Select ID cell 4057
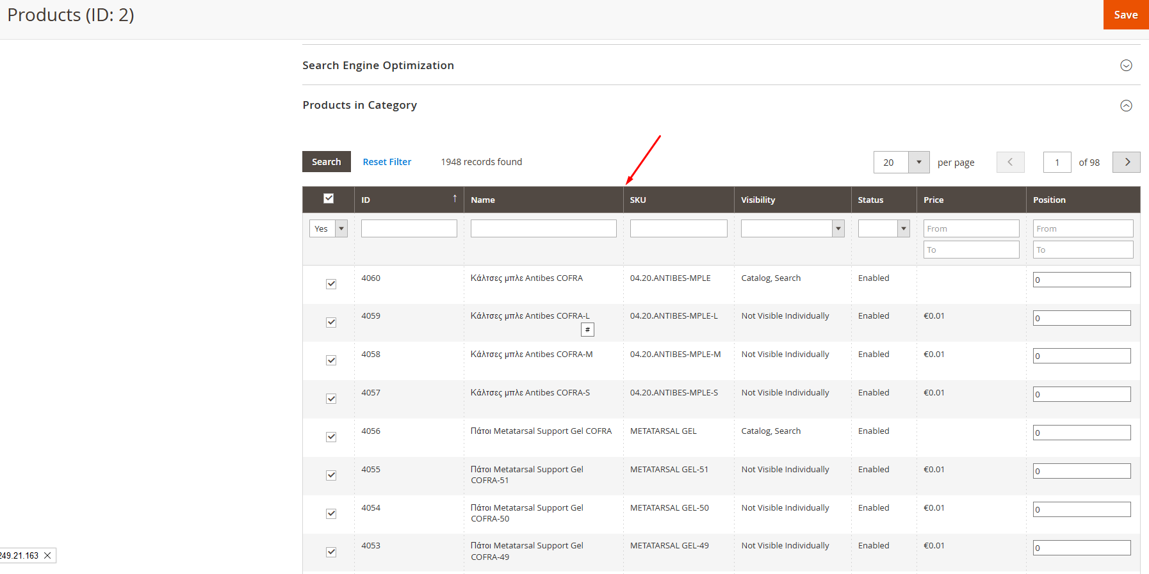Screen dimensions: 1149x574 point(371,393)
